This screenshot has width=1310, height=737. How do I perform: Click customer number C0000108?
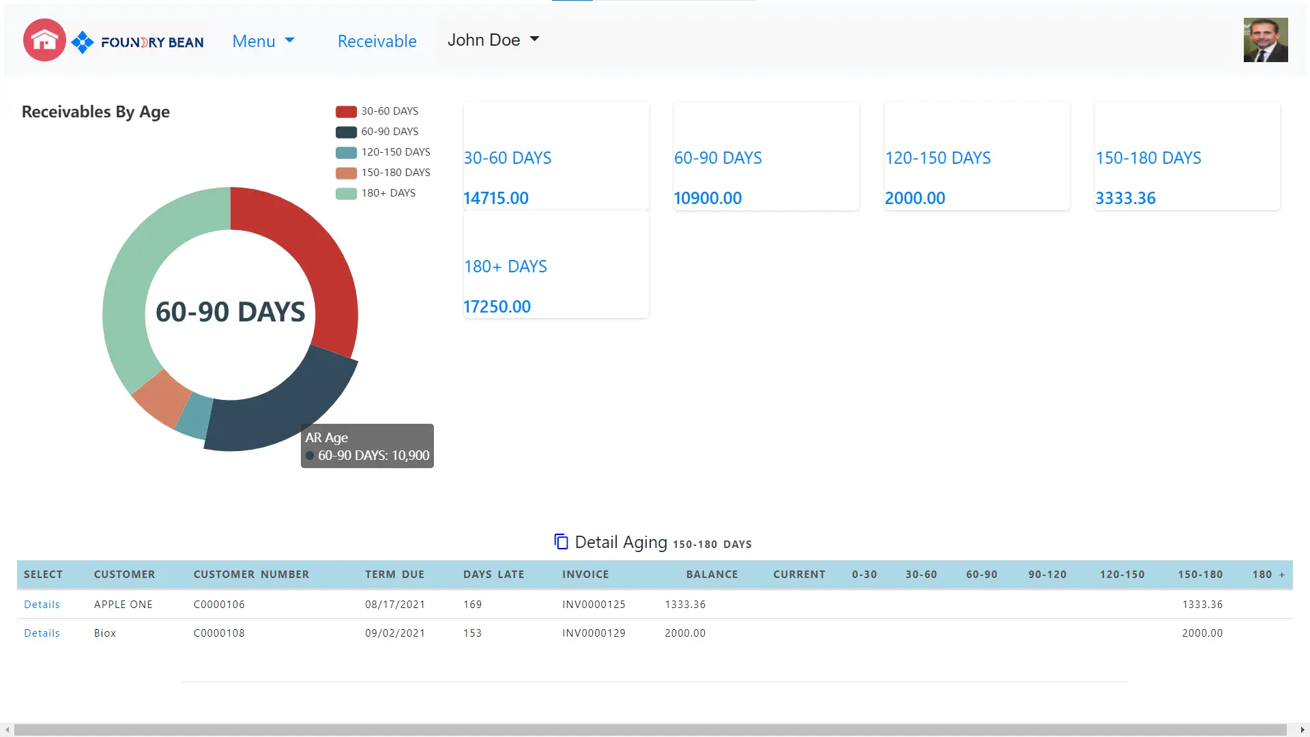click(219, 633)
